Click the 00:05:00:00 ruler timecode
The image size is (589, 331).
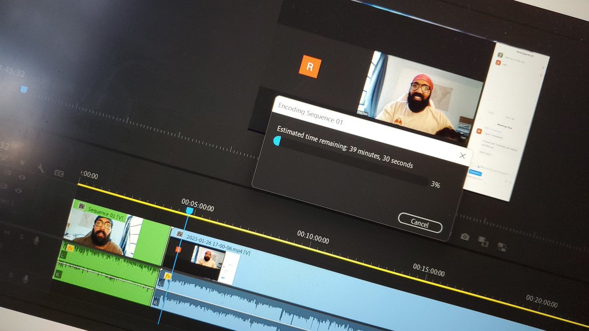(x=197, y=205)
